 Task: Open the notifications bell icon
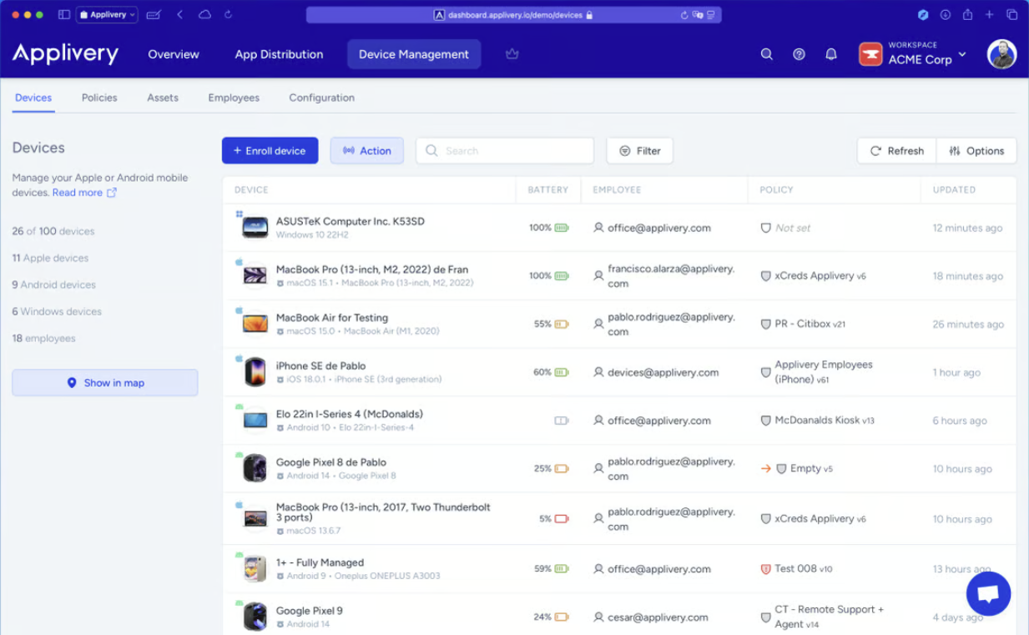click(830, 54)
